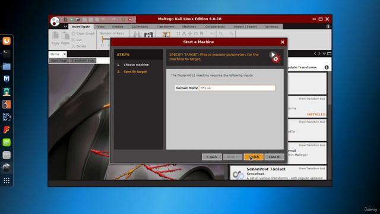The height and width of the screenshot is (214, 380).
Task: Open the View ribbon tab
Action: point(101,27)
